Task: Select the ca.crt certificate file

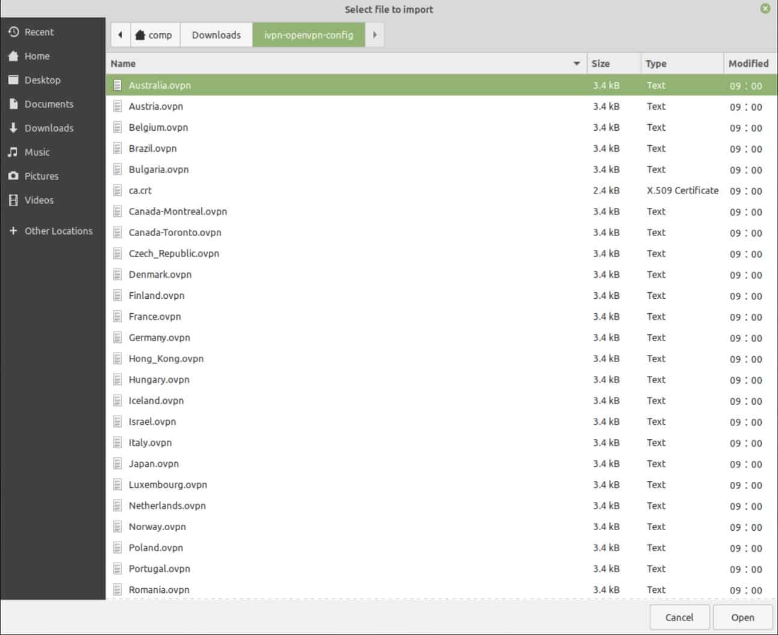Action: [x=441, y=190]
